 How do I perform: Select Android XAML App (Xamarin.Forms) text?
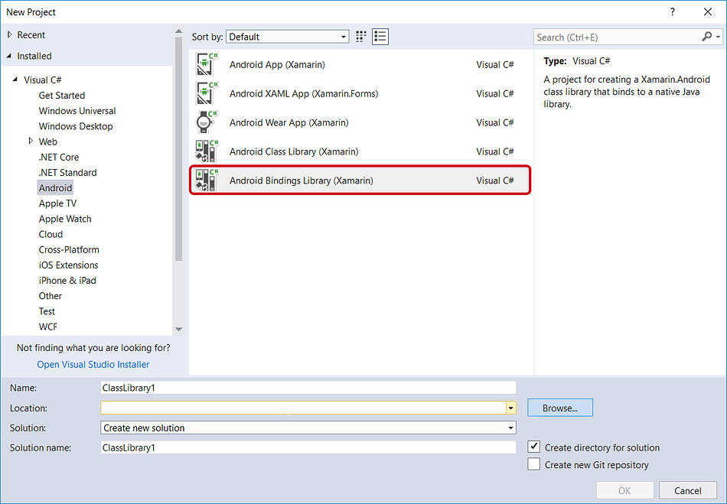click(x=304, y=93)
